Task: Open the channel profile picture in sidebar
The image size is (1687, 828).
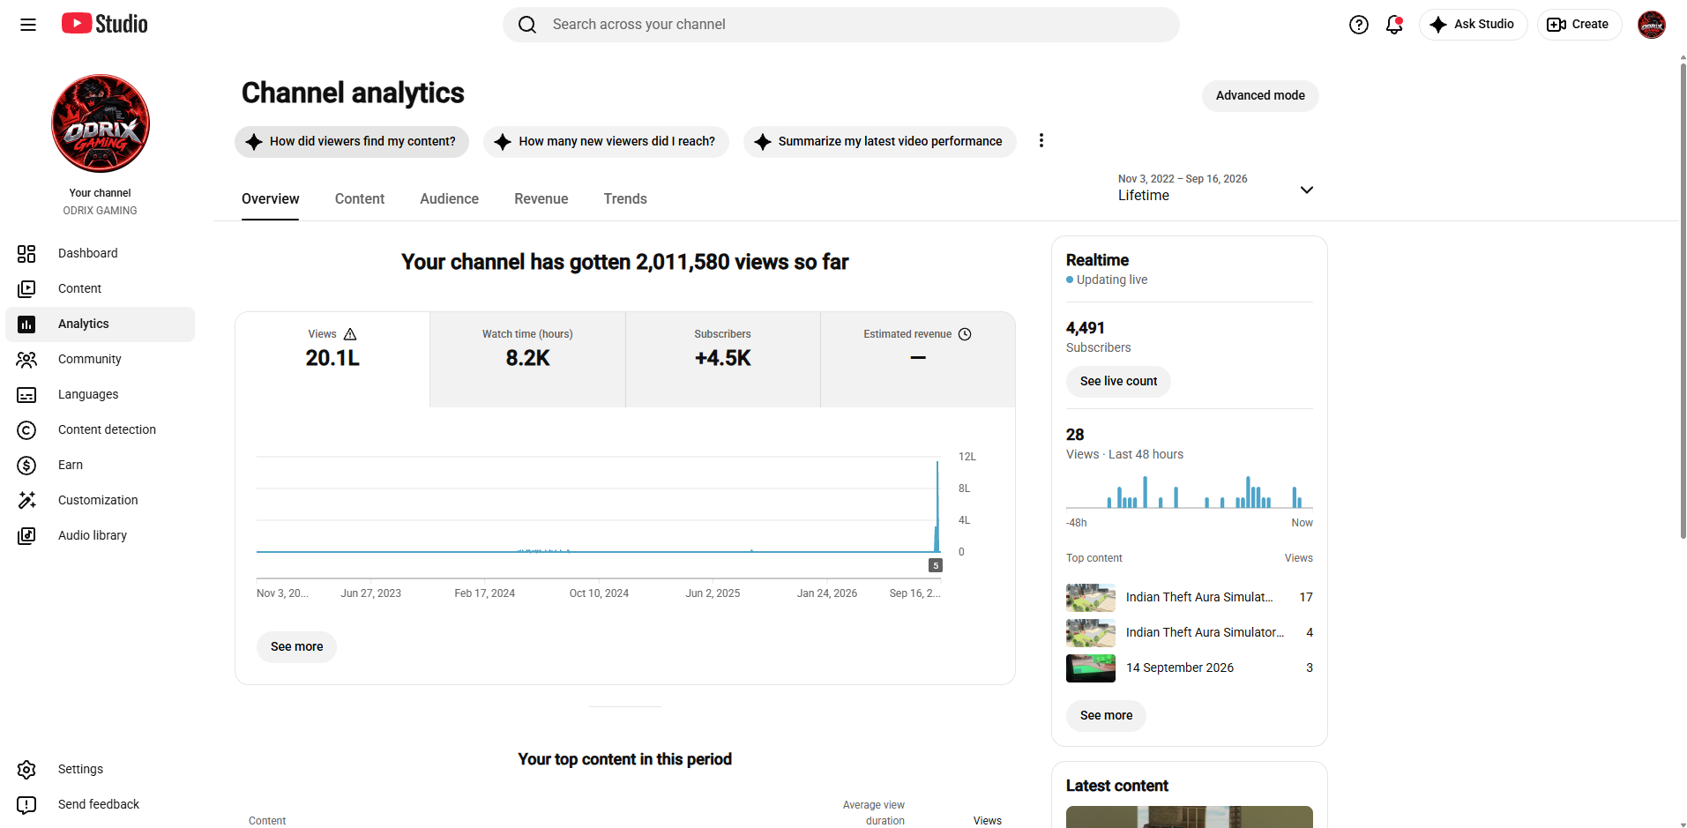Action: pos(101,123)
